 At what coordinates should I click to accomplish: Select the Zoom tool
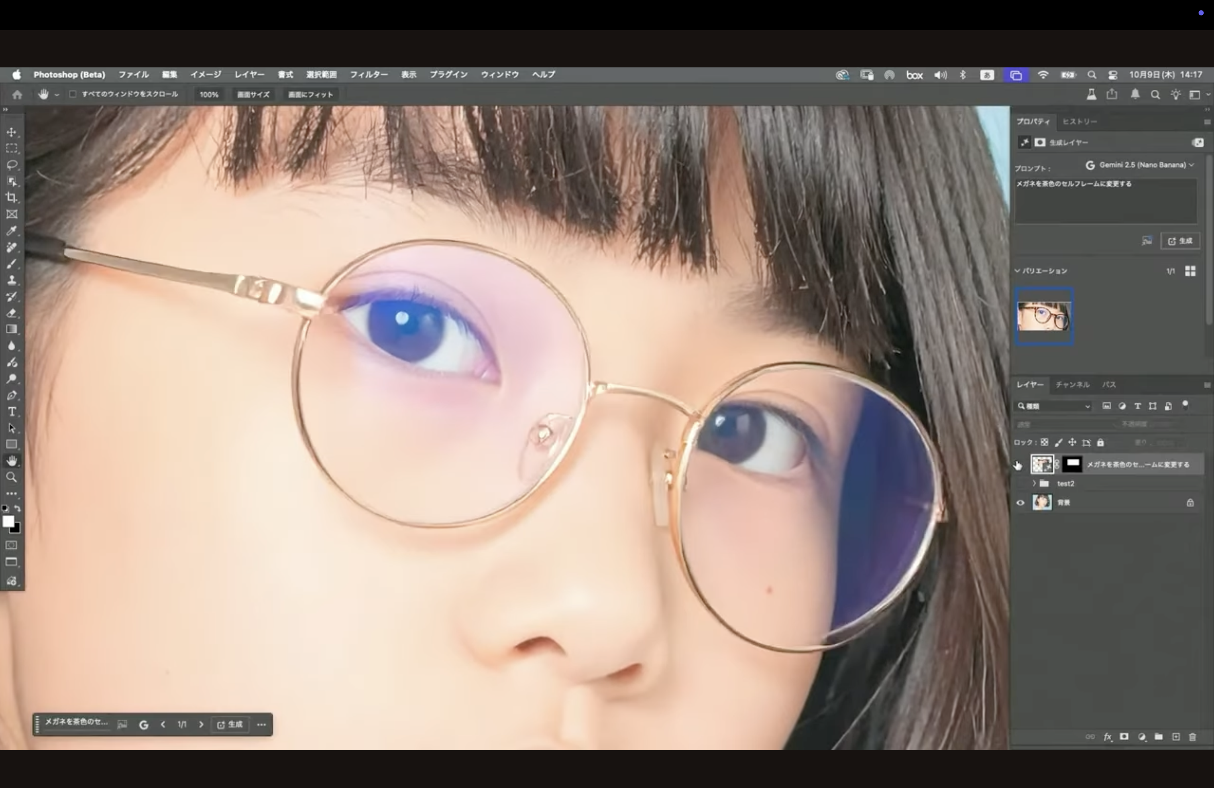(x=12, y=477)
